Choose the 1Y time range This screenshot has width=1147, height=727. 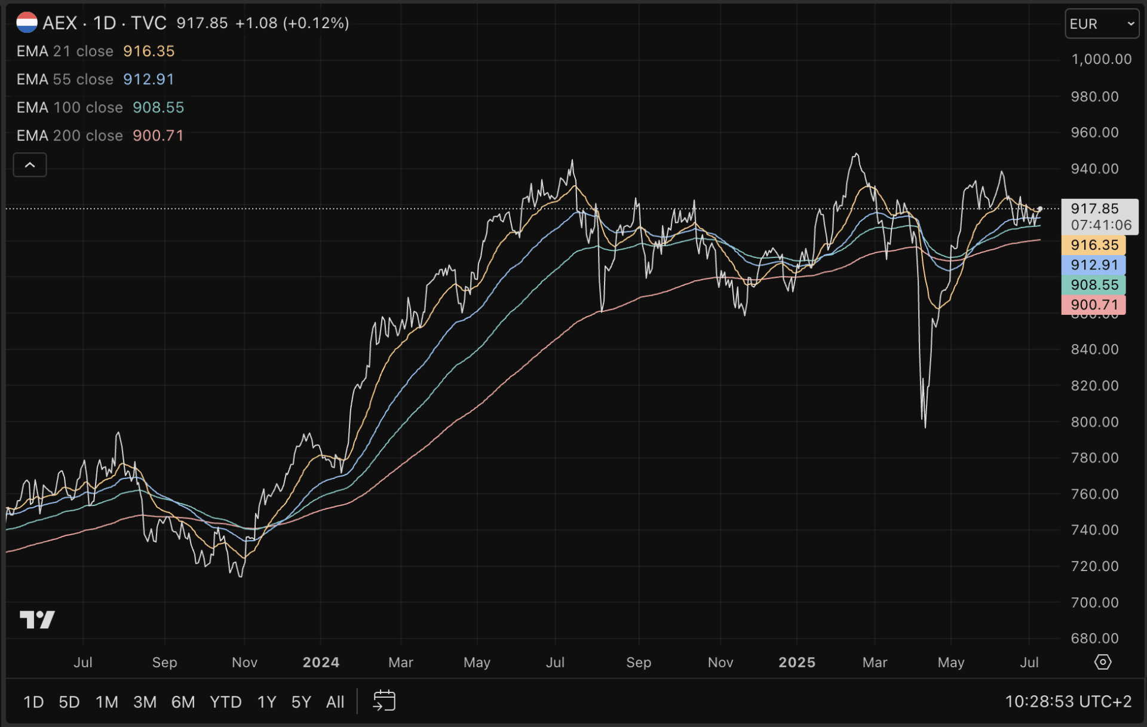click(266, 702)
